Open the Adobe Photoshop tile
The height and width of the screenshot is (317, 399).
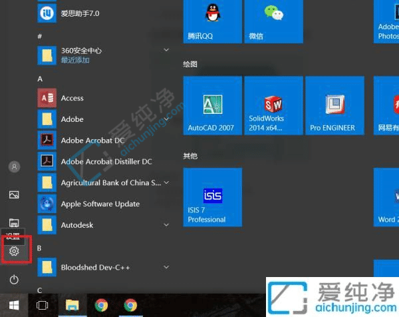[x=386, y=21]
